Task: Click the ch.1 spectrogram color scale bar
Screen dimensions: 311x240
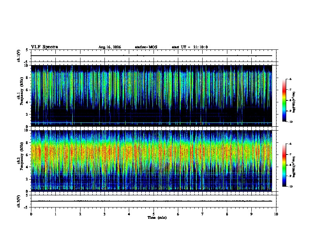Action: (x=284, y=100)
